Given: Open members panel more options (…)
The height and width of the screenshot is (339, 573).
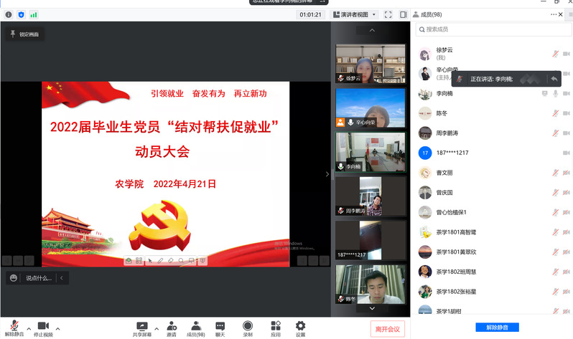Looking at the screenshot, I should 554,14.
